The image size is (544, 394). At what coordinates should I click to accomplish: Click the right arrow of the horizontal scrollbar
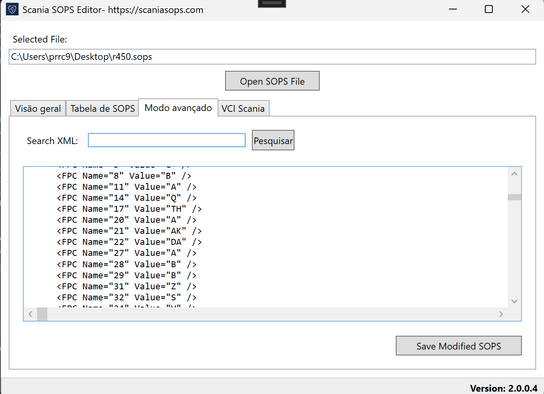point(501,314)
